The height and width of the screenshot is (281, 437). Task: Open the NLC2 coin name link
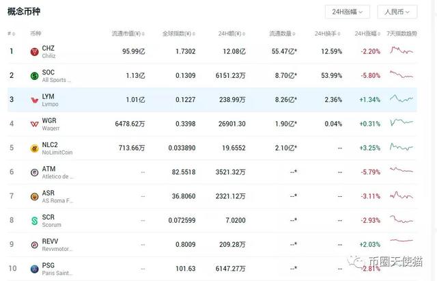(x=50, y=144)
